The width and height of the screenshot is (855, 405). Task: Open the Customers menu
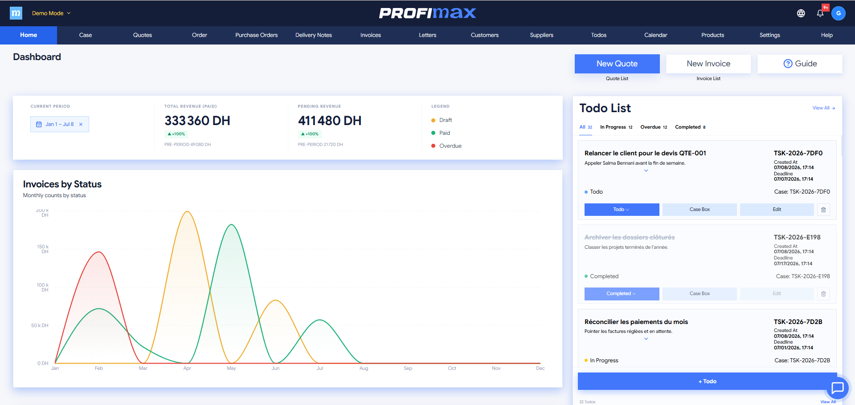[x=485, y=35]
